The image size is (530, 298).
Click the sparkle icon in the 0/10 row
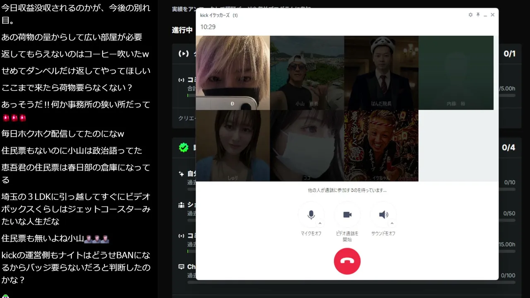[181, 174]
